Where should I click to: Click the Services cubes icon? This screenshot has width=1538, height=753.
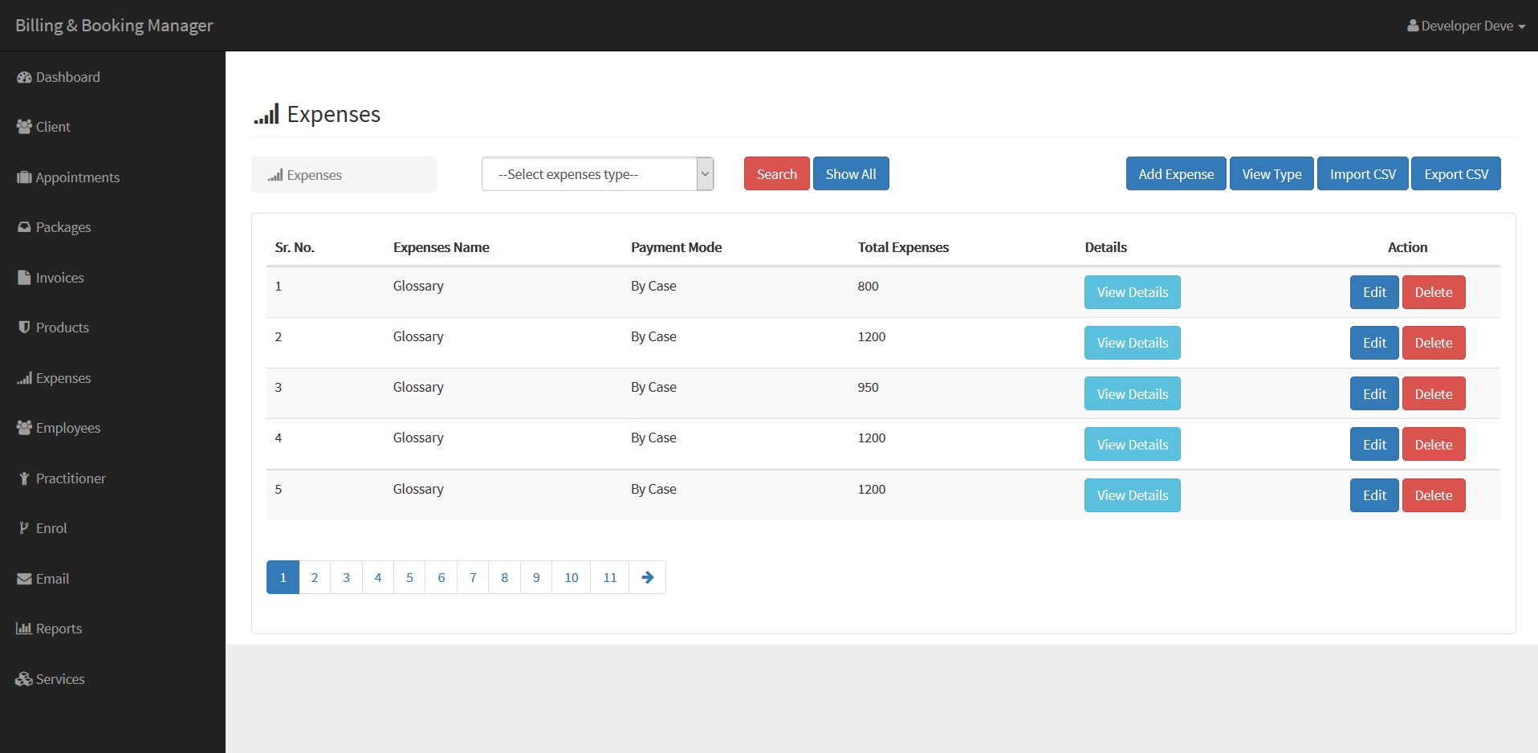coord(24,679)
